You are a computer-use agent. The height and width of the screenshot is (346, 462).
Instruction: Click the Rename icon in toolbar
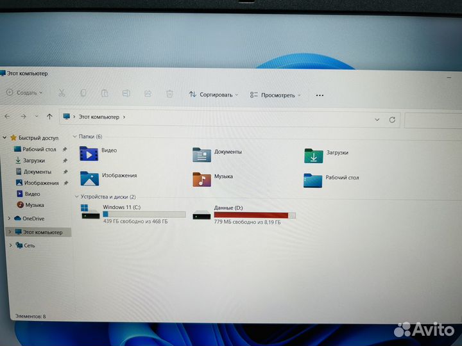coord(126,94)
